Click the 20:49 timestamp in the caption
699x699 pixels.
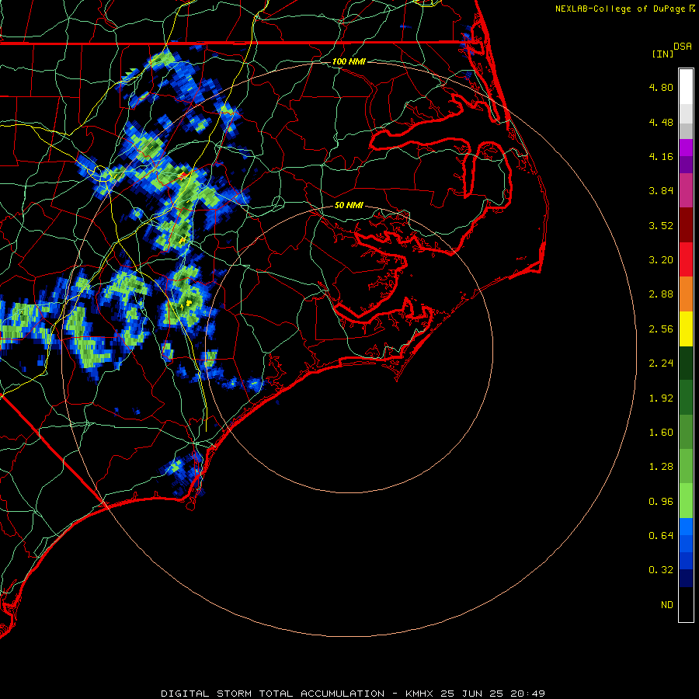pos(528,694)
